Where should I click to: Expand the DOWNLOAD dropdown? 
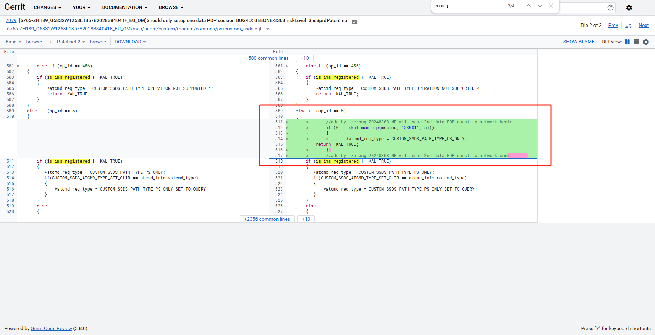tap(131, 42)
